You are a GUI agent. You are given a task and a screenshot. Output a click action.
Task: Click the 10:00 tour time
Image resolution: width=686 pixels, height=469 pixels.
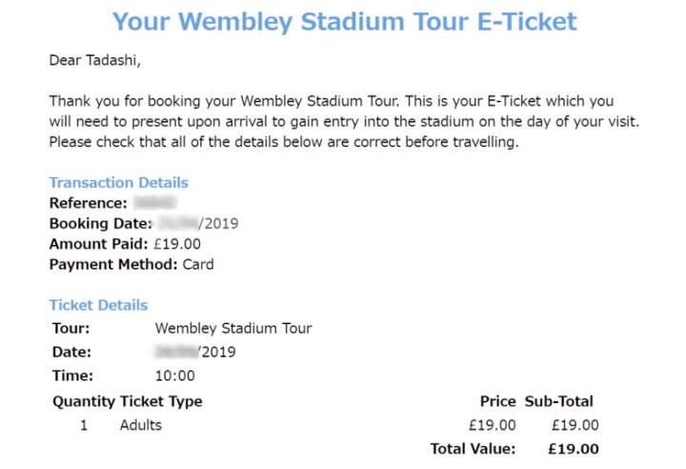(175, 376)
